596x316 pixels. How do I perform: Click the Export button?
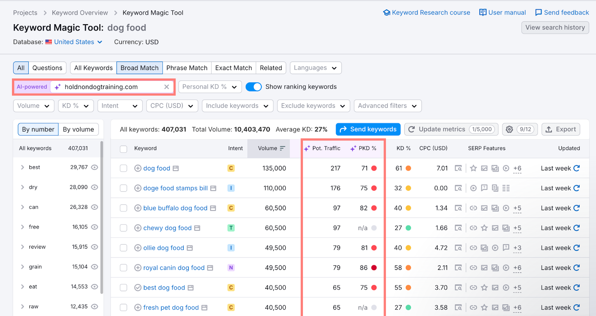click(x=561, y=129)
